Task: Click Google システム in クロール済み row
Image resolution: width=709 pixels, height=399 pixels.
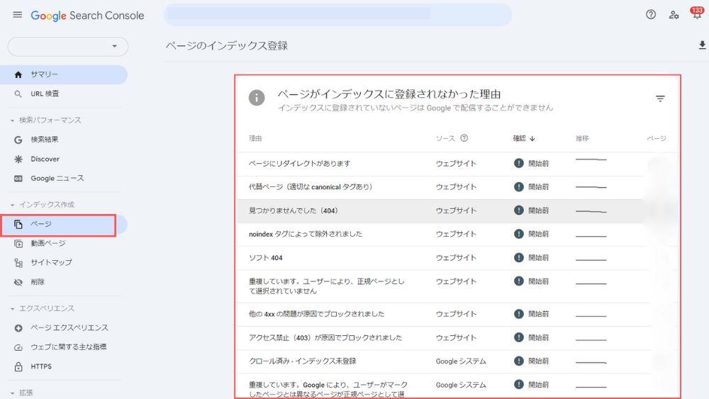Action: click(x=461, y=361)
